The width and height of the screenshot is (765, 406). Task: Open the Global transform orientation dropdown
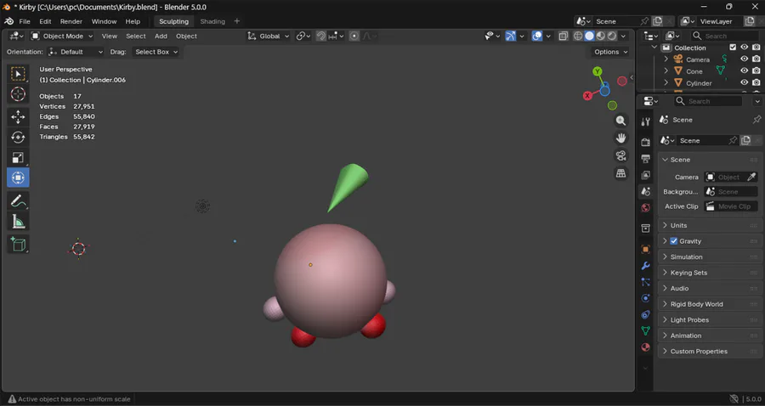point(269,36)
